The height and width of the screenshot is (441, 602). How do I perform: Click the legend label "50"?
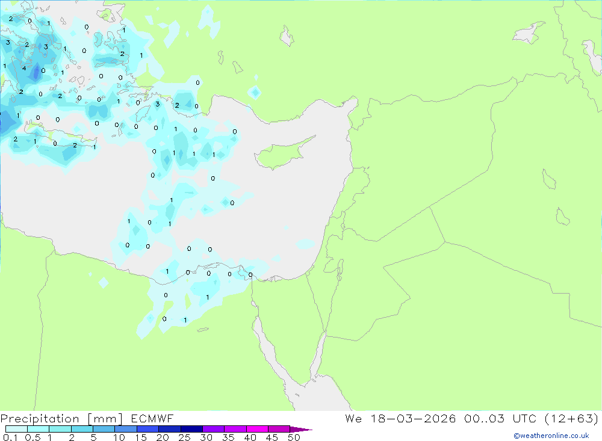coord(294,437)
